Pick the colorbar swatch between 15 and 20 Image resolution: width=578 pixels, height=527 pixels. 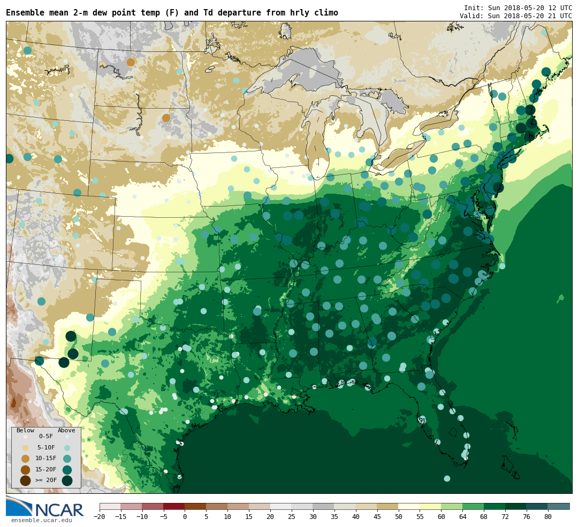click(260, 506)
